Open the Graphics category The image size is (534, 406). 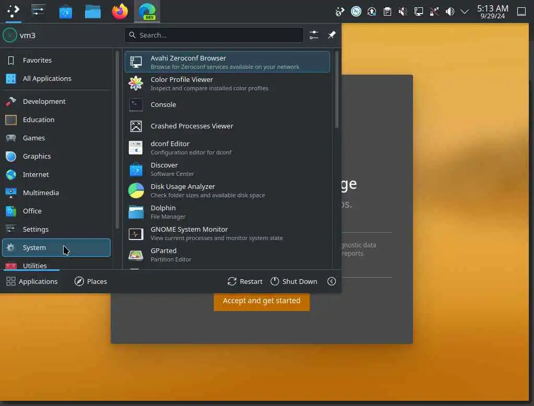click(56, 157)
